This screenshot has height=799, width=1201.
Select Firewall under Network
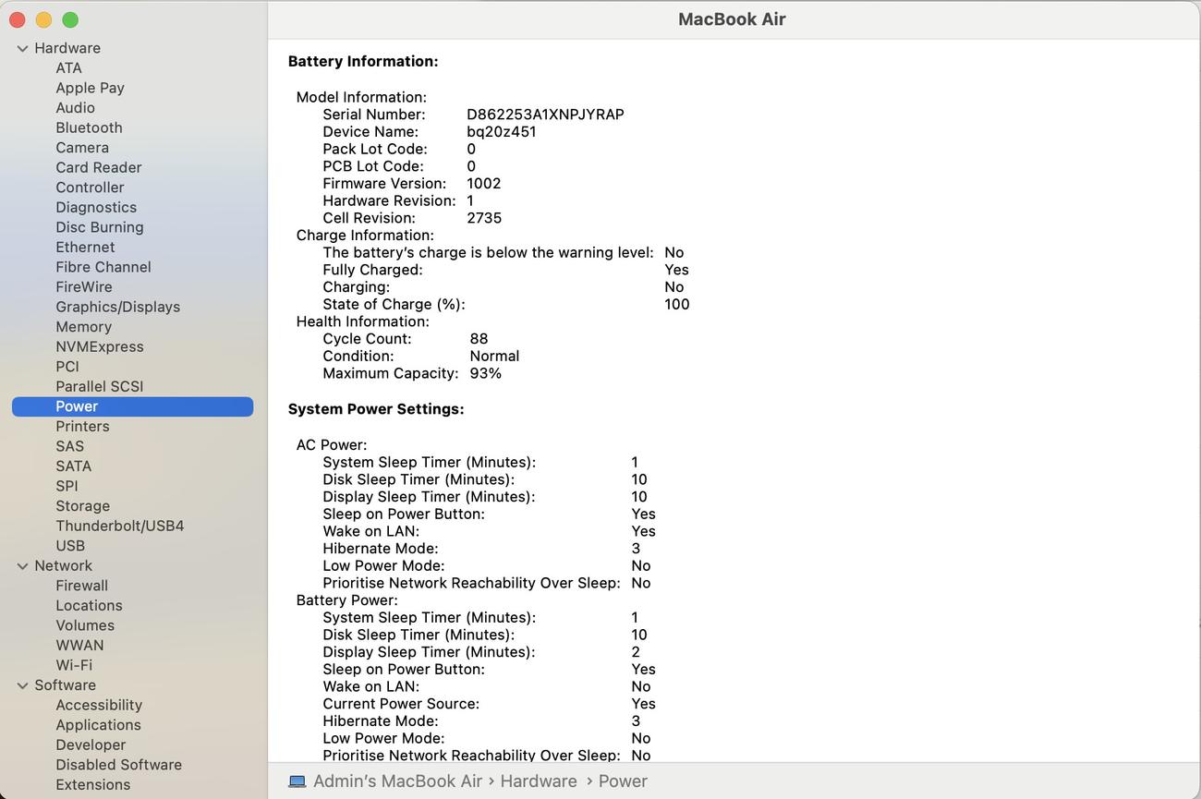coord(81,586)
